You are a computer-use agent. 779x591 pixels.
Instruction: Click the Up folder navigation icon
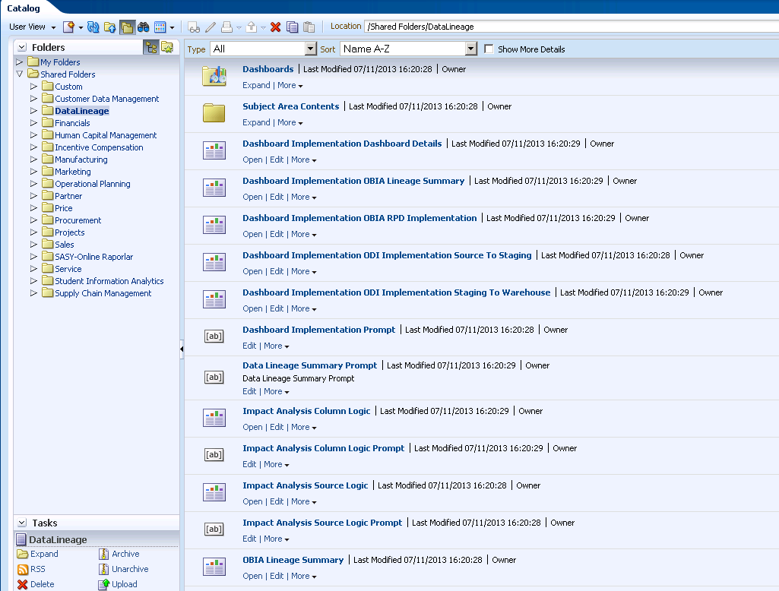coord(109,26)
